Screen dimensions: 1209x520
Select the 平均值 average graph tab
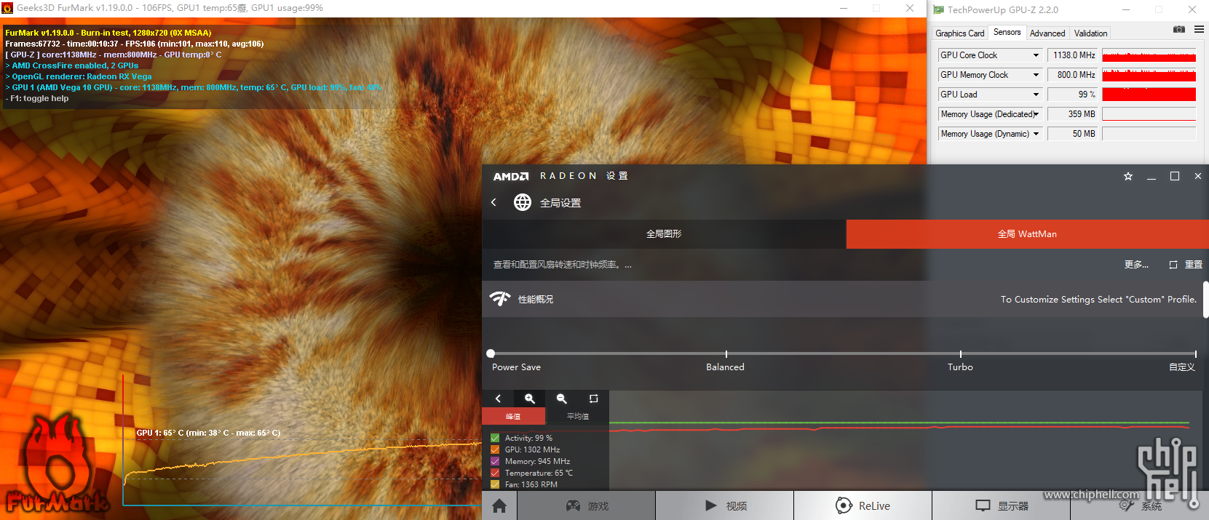point(577,416)
